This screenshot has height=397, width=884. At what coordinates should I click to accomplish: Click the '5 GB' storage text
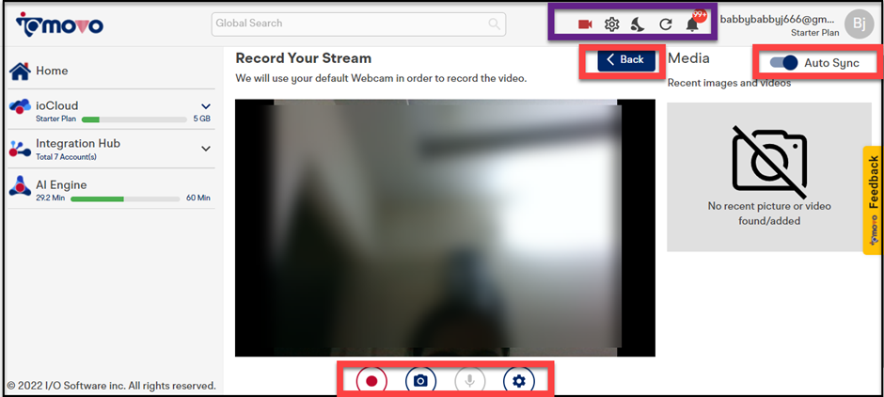click(202, 119)
